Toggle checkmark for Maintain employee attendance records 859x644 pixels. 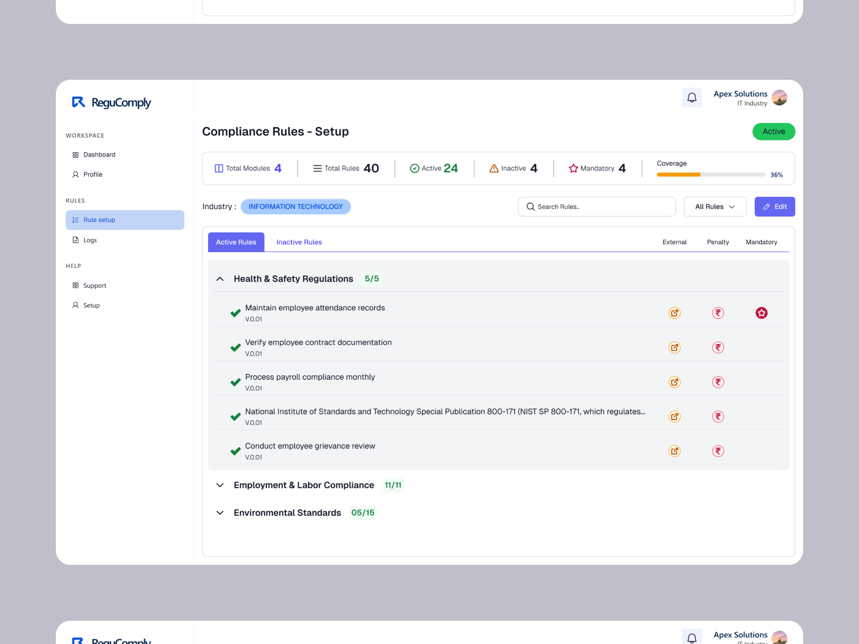coord(235,313)
